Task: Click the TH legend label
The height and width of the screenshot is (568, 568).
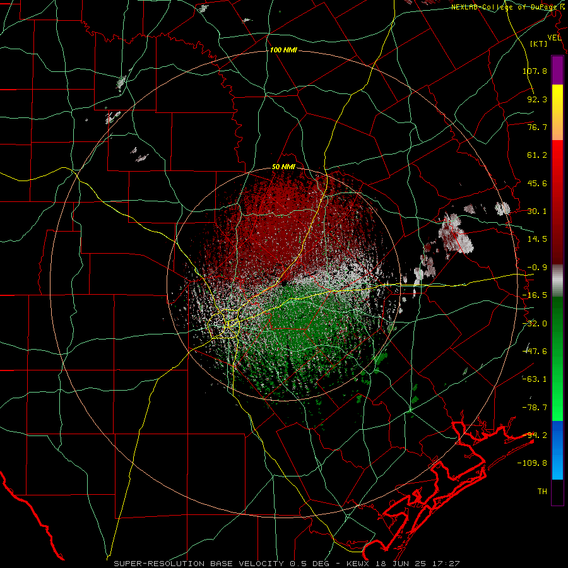Action: (x=542, y=492)
